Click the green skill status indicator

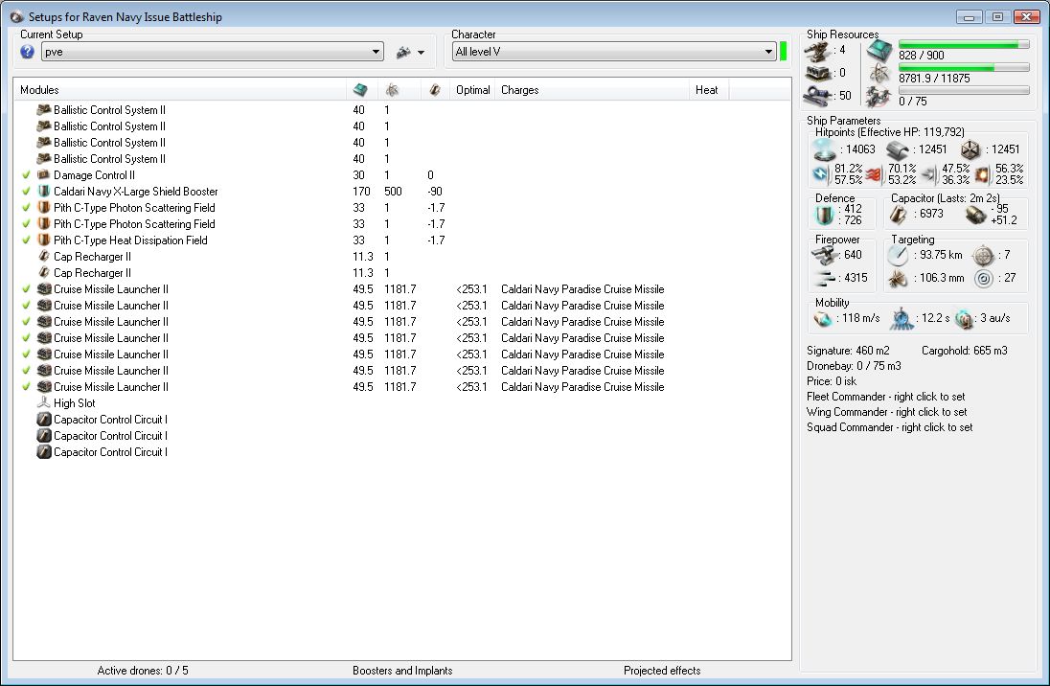point(783,52)
